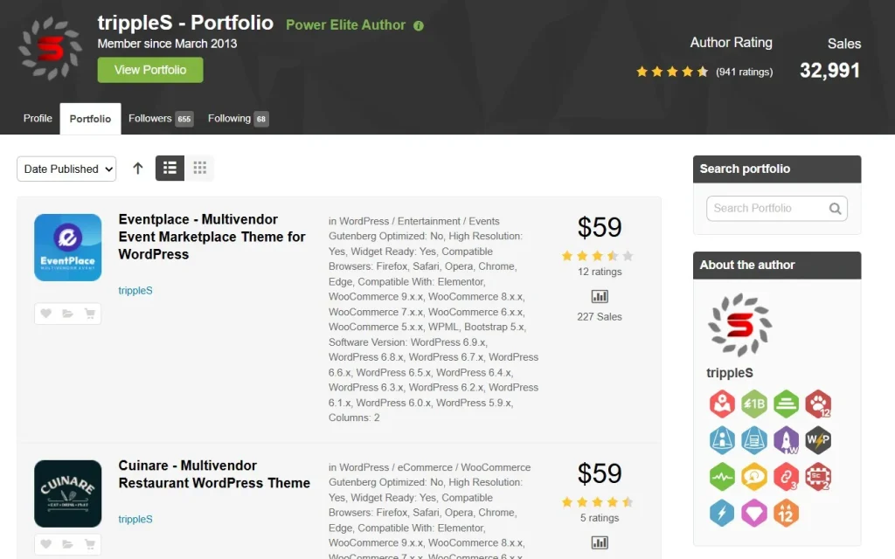The height and width of the screenshot is (559, 895).
Task: Click the WP lightning author badge
Action: click(x=818, y=439)
